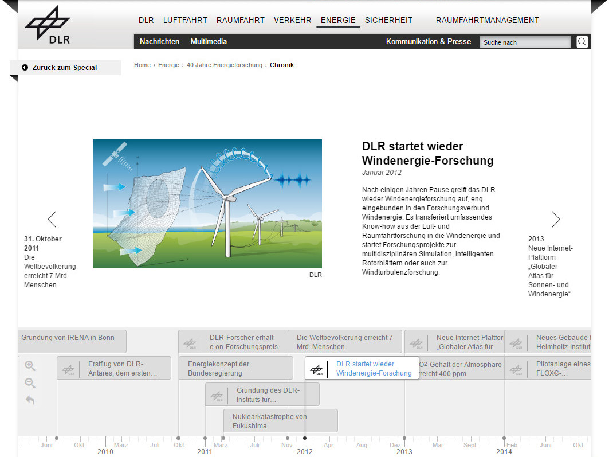
Task: Type in the 'Suche nach' search field
Action: tap(524, 42)
